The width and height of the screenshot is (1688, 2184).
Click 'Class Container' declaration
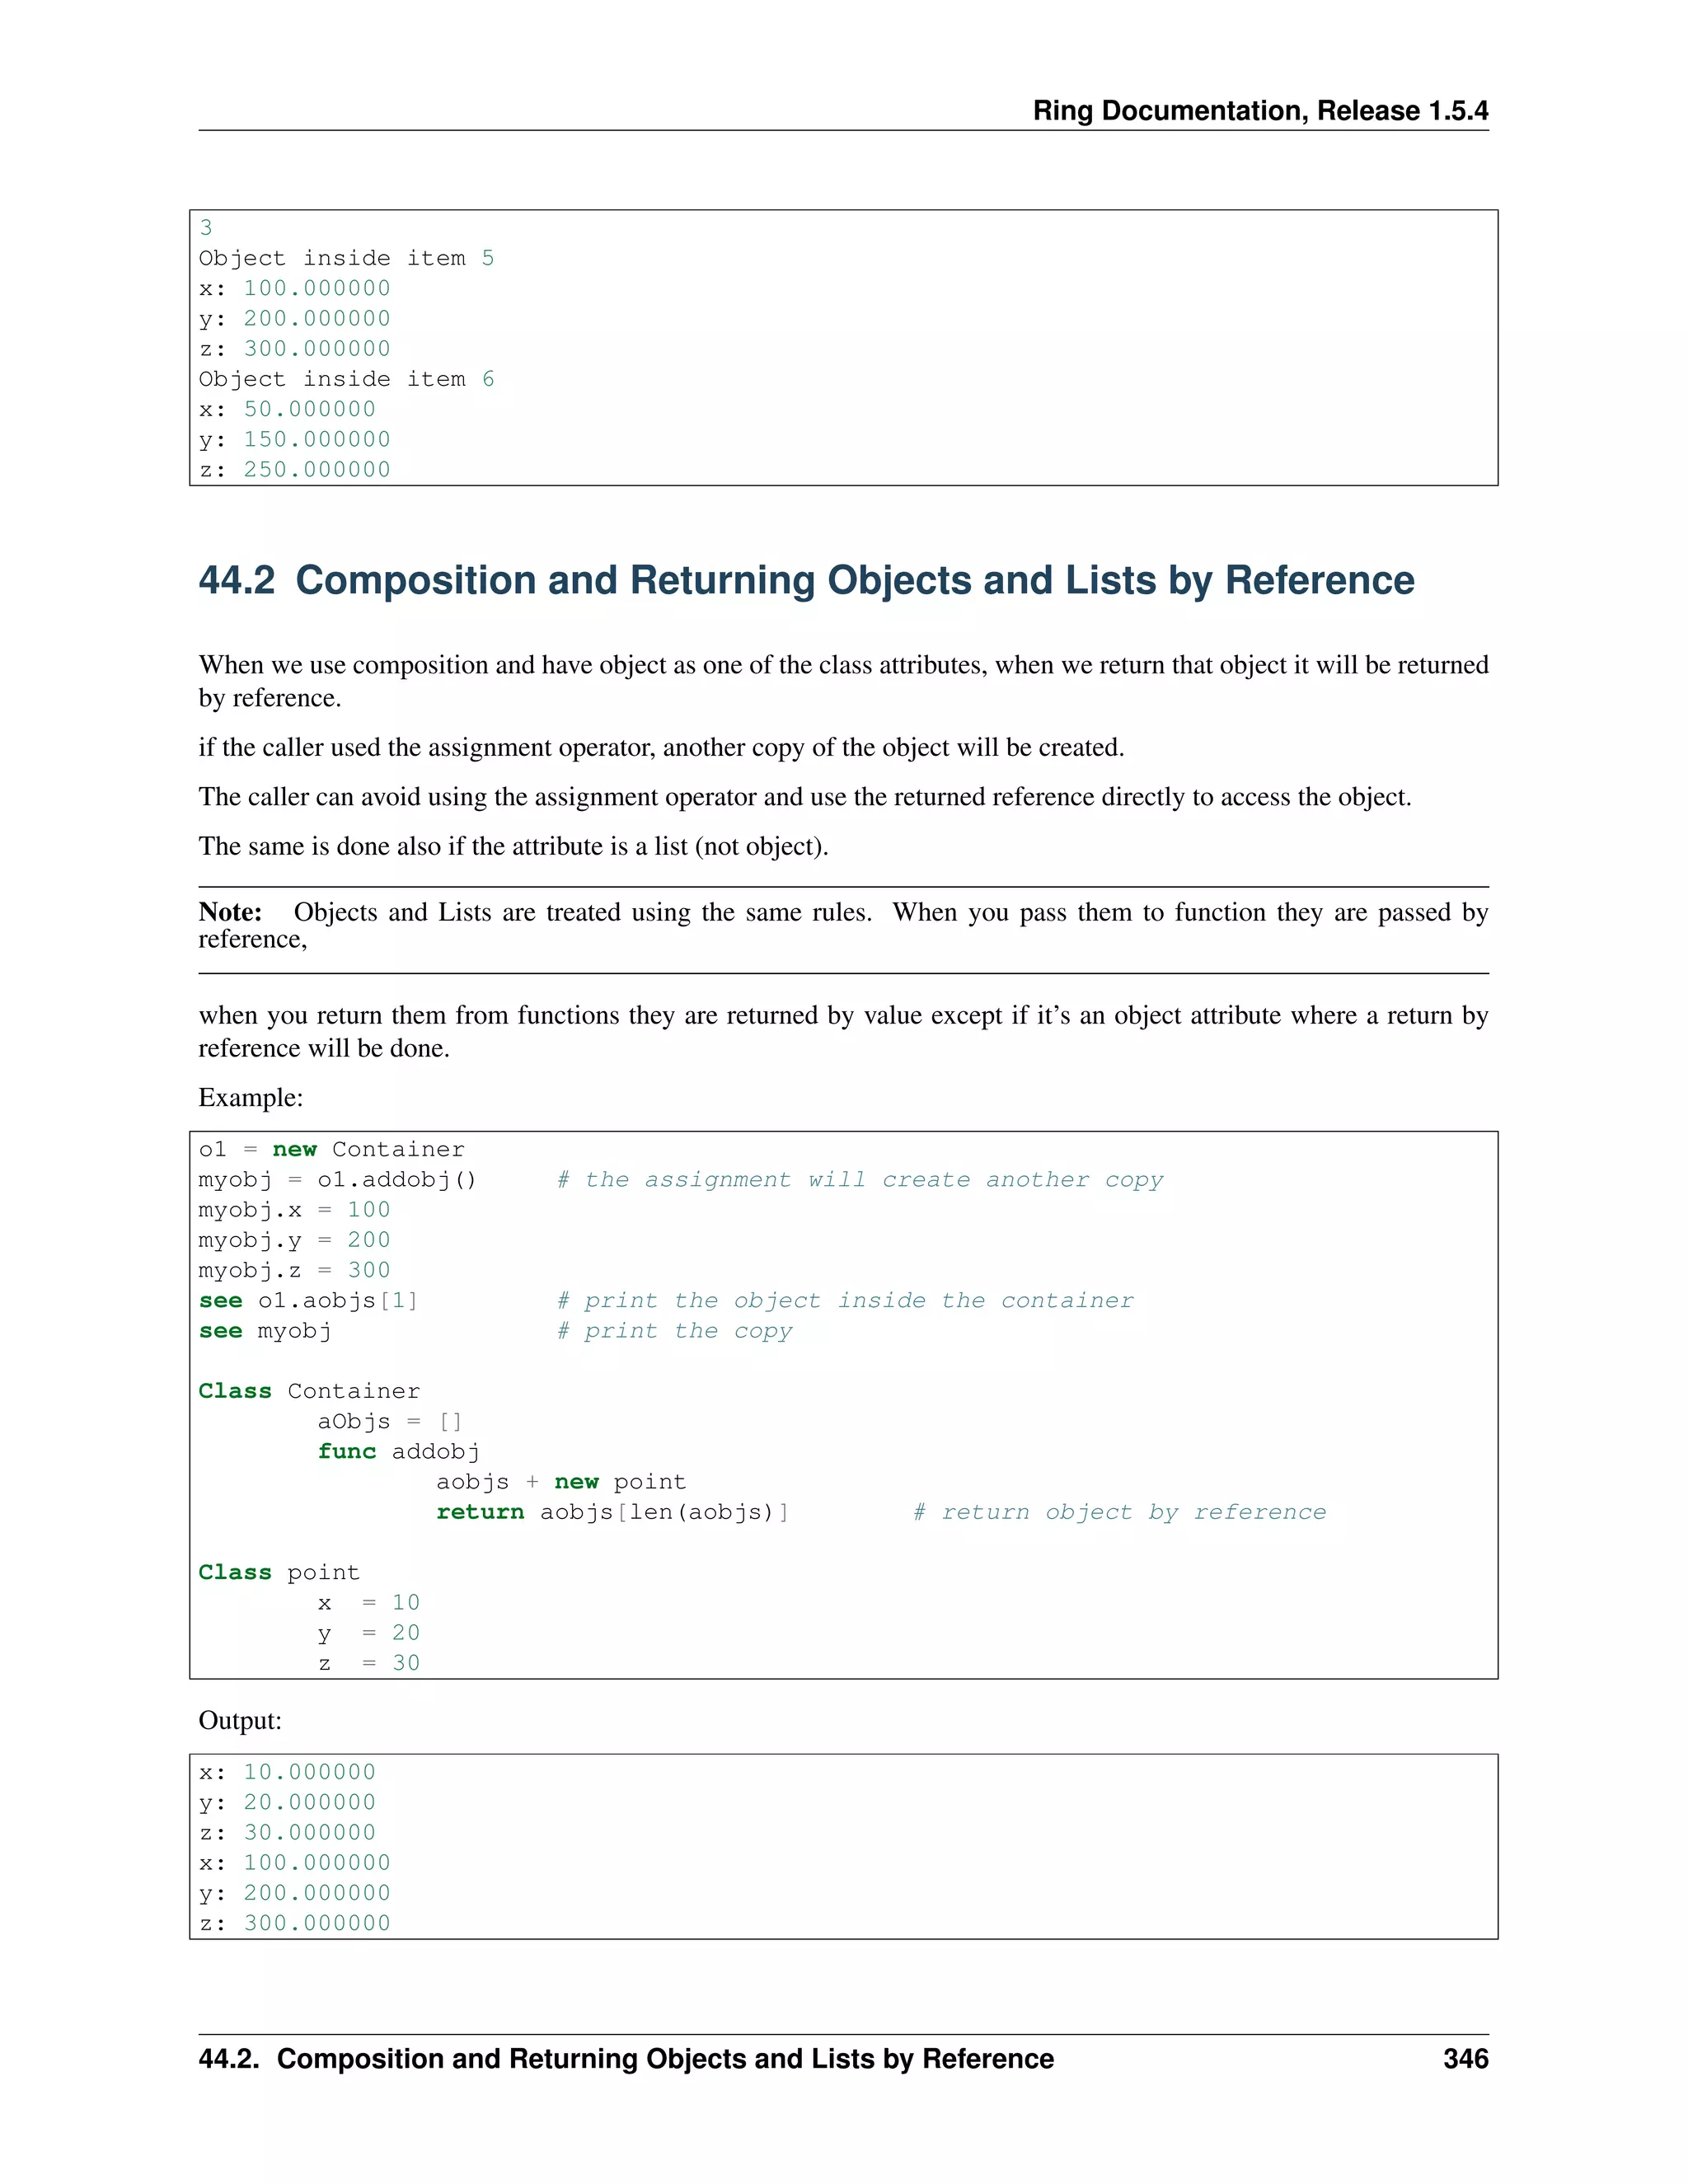pyautogui.click(x=308, y=1391)
